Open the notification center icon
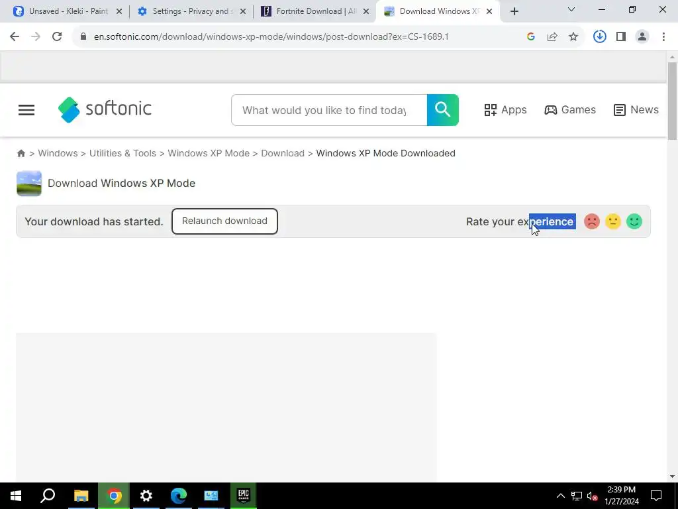678x509 pixels. point(656,496)
